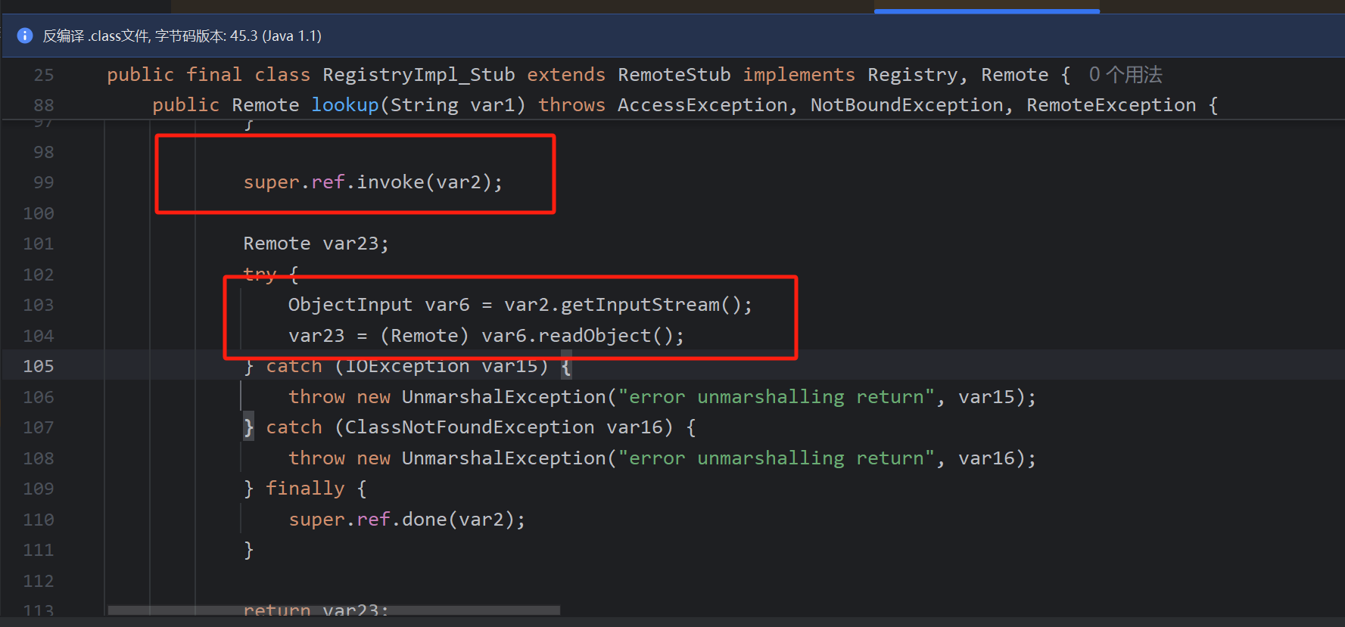Click the 'finally' keyword on line 109

(305, 489)
